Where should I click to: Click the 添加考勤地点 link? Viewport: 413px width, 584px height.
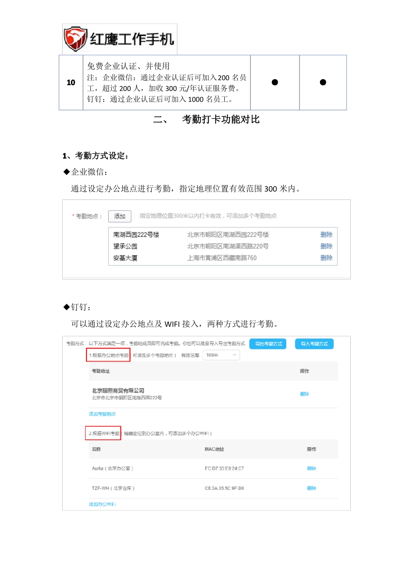102,414
